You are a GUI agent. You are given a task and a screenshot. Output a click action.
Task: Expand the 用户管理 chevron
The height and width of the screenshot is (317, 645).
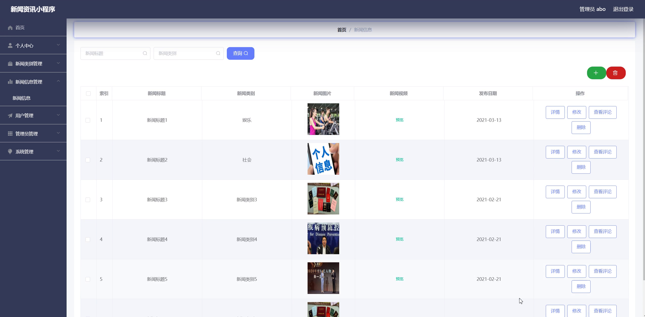(58, 115)
